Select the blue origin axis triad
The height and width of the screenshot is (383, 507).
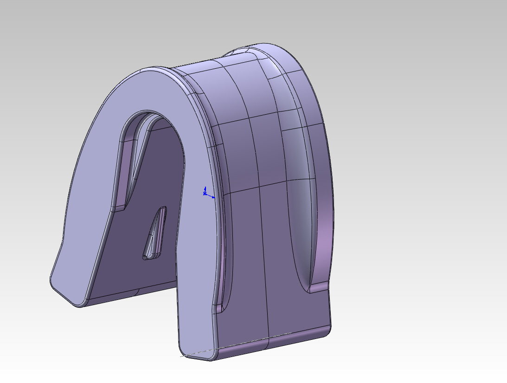[x=207, y=193]
